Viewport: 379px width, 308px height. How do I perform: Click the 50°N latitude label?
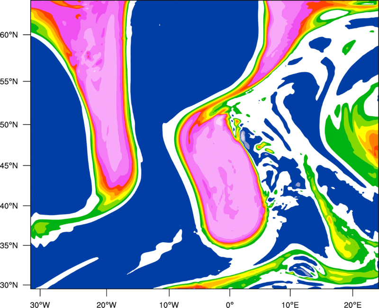pos(9,125)
